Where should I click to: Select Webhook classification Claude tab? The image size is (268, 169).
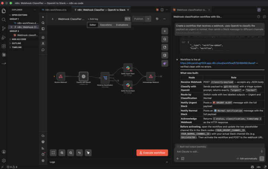click(191, 10)
